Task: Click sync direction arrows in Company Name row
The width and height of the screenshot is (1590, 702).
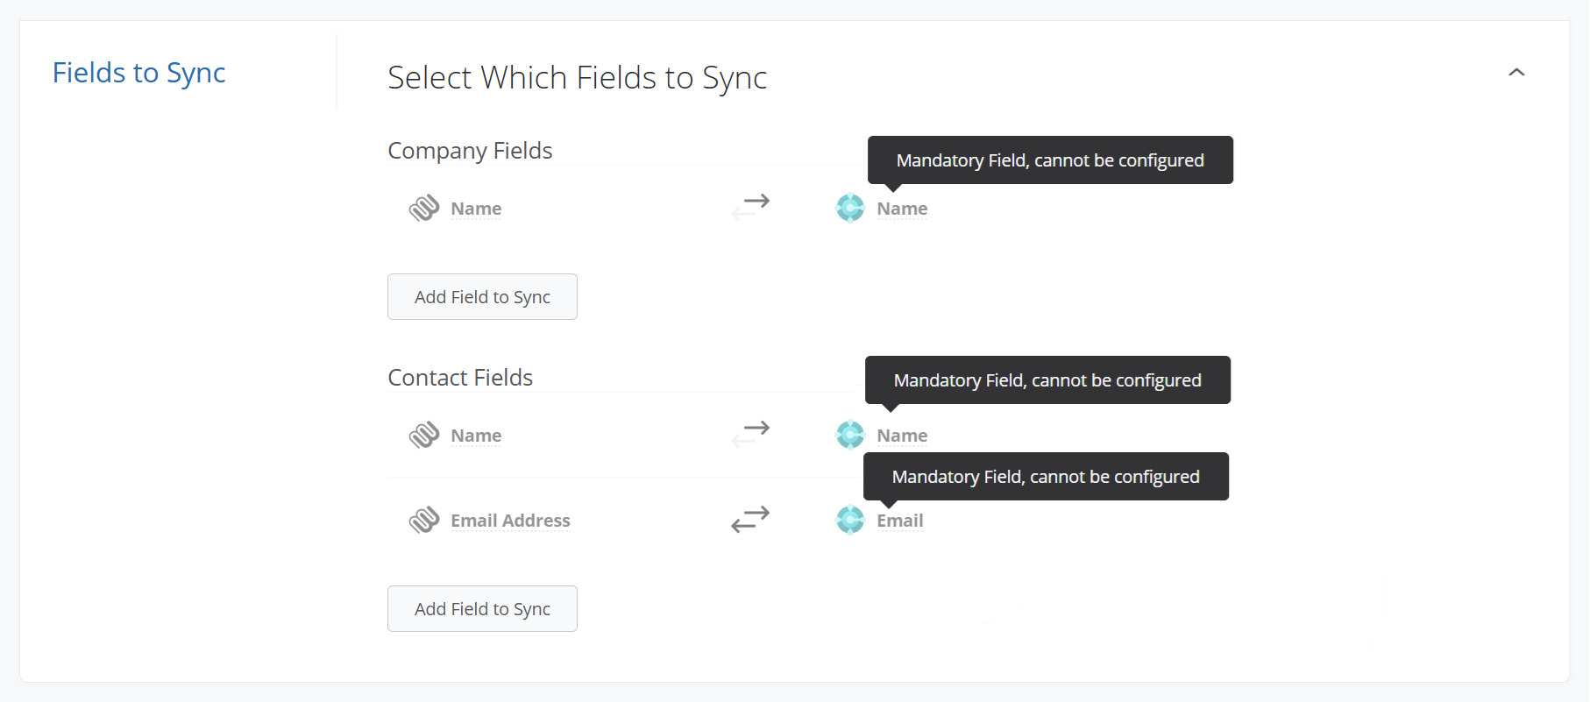Action: point(750,208)
